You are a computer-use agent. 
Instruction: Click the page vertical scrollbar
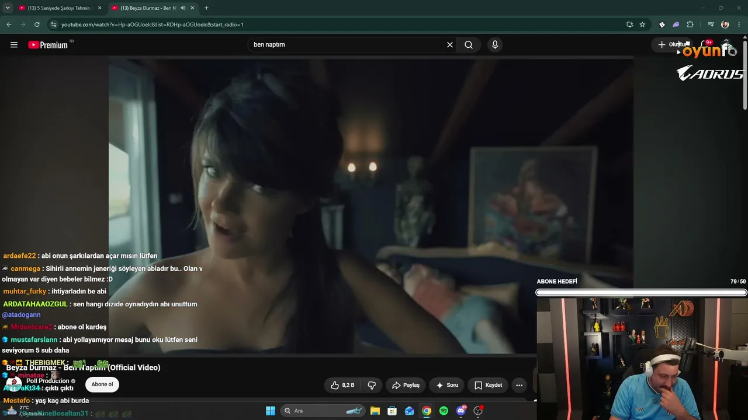[x=745, y=76]
